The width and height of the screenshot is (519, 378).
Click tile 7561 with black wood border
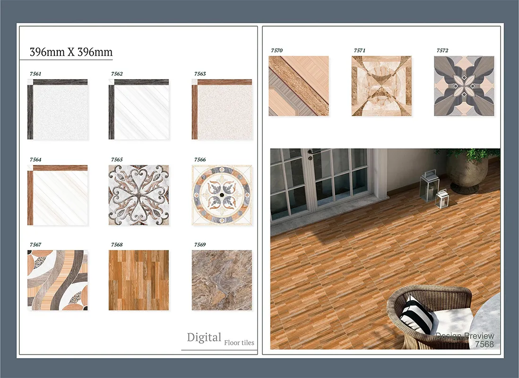(x=57, y=109)
